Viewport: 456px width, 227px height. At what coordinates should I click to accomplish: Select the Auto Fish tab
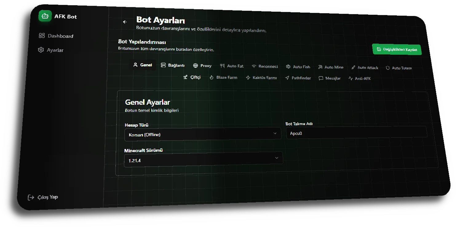pyautogui.click(x=298, y=67)
